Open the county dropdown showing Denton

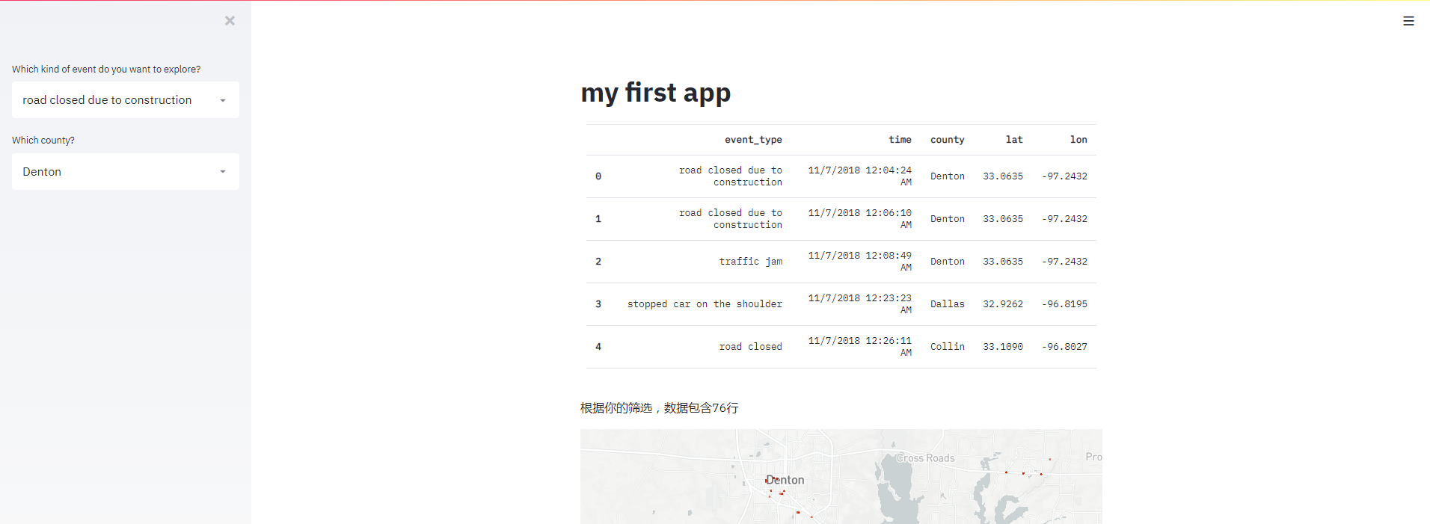pos(126,171)
